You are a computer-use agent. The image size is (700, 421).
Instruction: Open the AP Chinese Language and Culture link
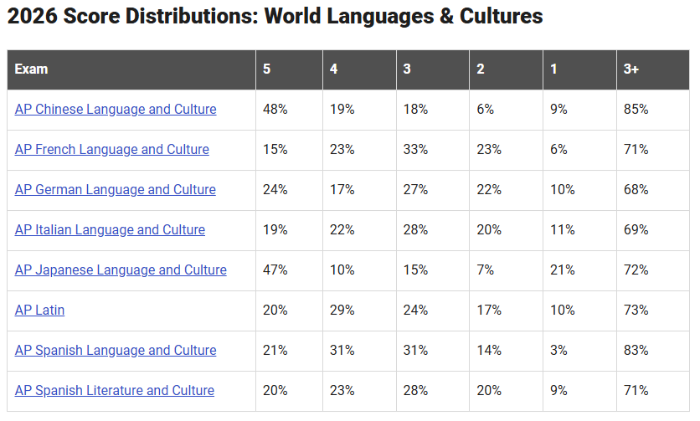click(116, 110)
